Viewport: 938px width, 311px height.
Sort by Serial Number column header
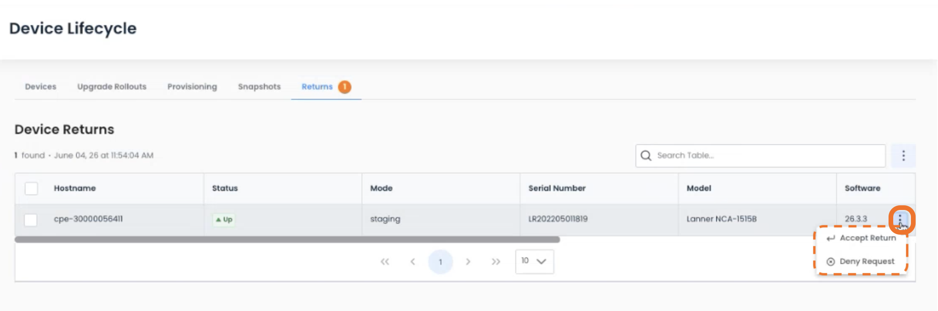tap(557, 188)
